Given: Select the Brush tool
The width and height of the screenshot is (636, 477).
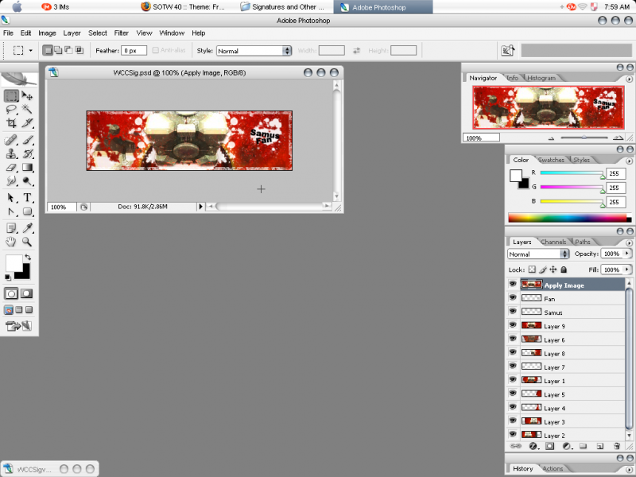Looking at the screenshot, I should (x=27, y=141).
